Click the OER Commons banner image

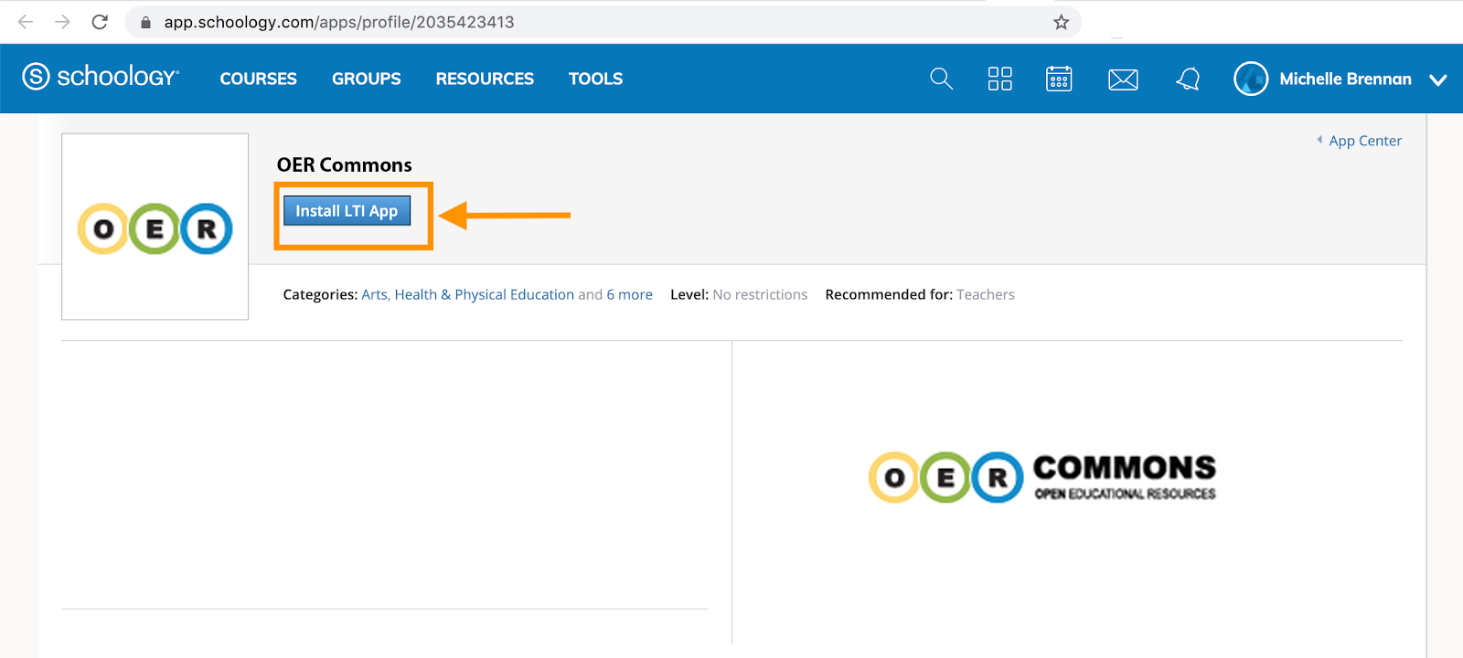pos(1042,477)
